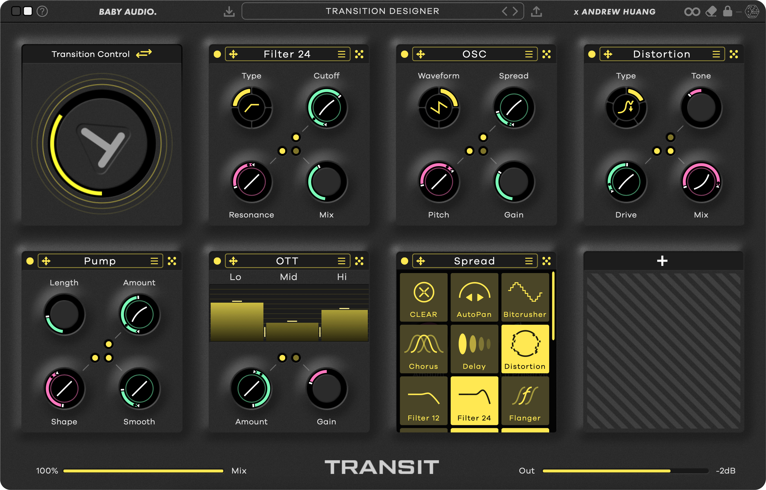Choose the Delay effect in the picker

[474, 349]
